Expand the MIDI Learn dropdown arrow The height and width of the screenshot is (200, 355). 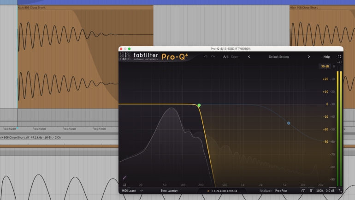tap(142, 191)
